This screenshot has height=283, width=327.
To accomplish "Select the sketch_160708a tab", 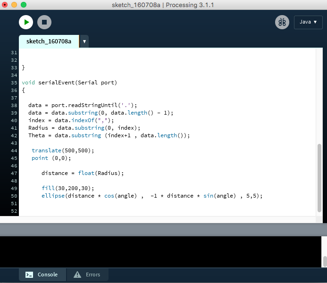I will coord(49,41).
